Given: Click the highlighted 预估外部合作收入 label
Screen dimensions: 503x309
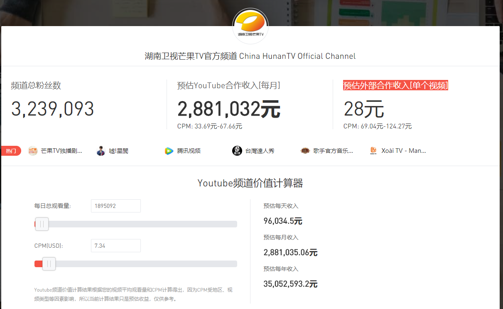Looking at the screenshot, I should pyautogui.click(x=395, y=85).
